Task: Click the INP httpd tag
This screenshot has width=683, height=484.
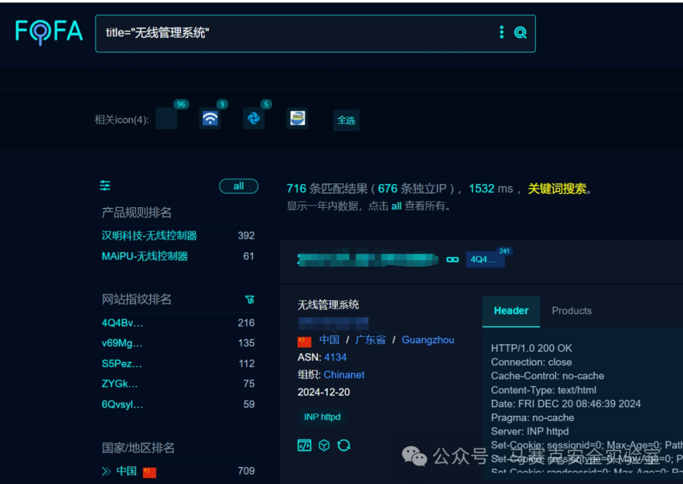Action: 322,417
